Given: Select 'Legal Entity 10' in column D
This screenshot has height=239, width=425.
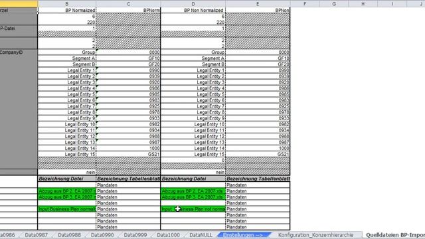Looking at the screenshot, I should click(193, 124).
